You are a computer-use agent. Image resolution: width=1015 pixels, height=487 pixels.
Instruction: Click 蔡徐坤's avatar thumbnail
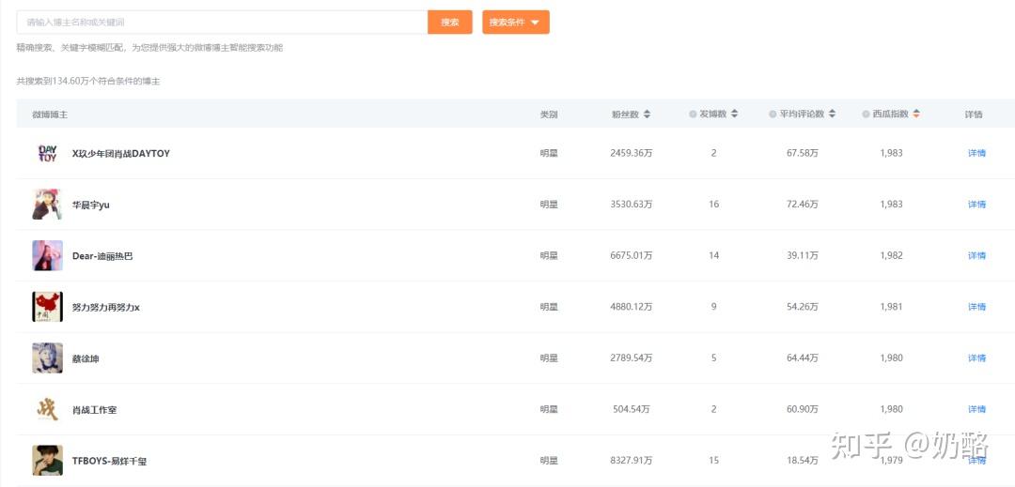47,358
